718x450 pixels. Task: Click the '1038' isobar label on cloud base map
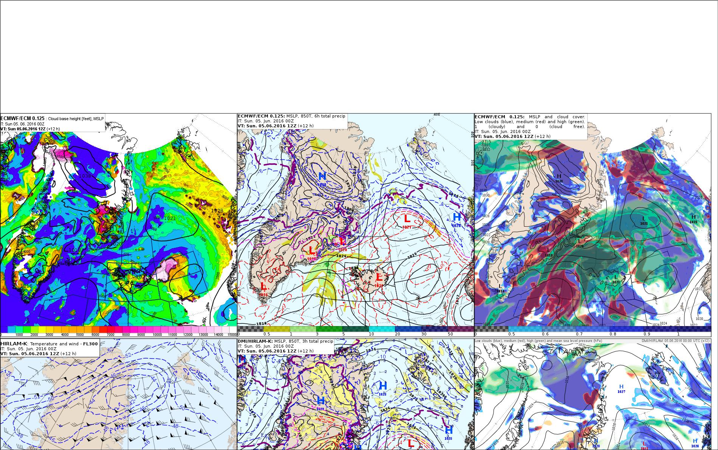click(85, 176)
